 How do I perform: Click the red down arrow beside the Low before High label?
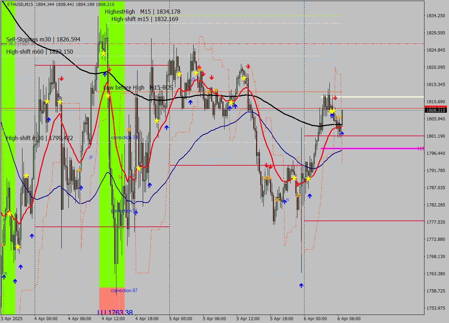click(x=109, y=70)
